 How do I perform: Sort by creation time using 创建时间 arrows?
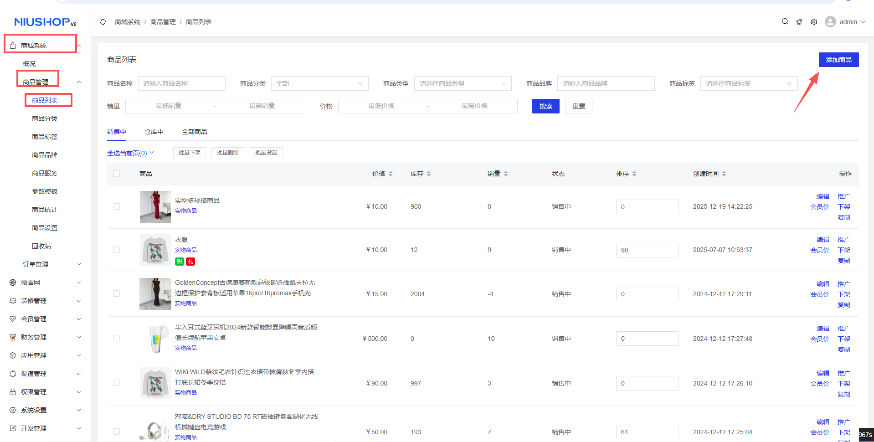coord(724,174)
